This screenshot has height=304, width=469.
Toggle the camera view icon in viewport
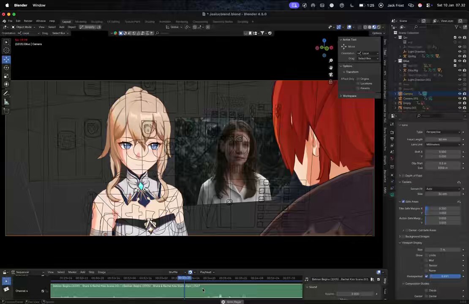[331, 74]
